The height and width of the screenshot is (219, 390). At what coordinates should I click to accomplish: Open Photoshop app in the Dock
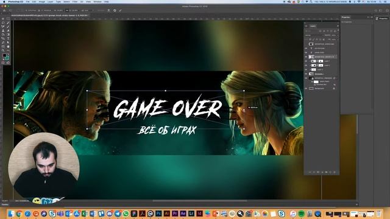click(x=158, y=214)
